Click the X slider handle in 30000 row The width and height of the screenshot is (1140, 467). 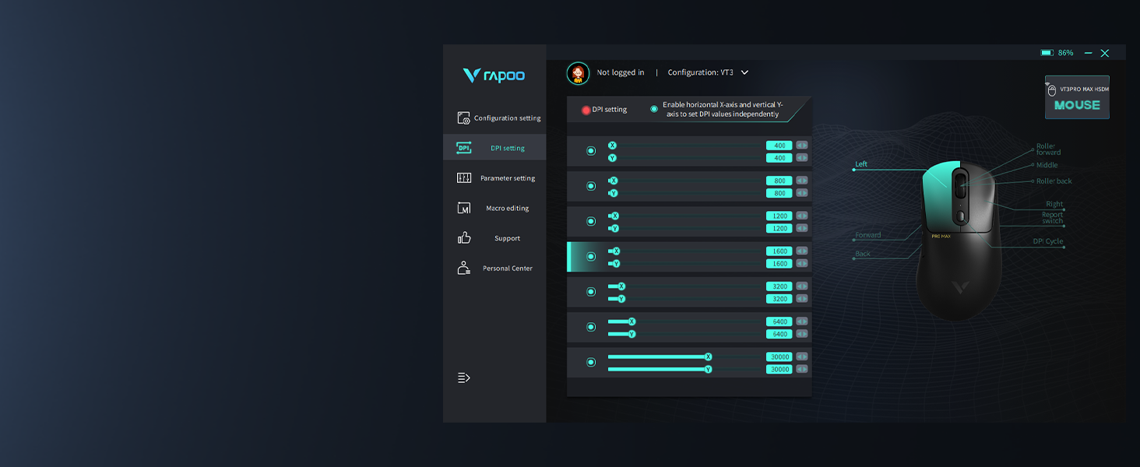[x=708, y=356]
